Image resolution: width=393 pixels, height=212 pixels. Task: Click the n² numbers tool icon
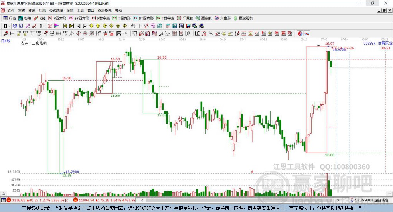point(65,34)
